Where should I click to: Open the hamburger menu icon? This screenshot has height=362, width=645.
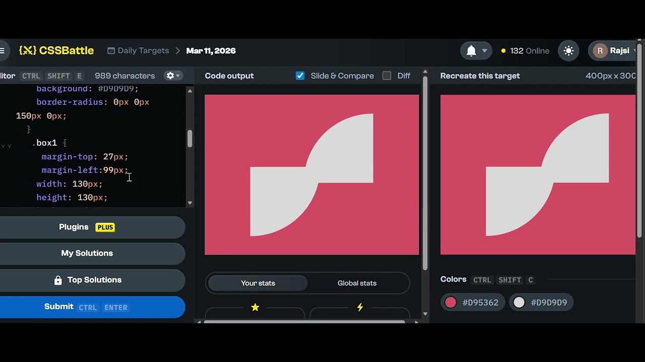[2, 51]
